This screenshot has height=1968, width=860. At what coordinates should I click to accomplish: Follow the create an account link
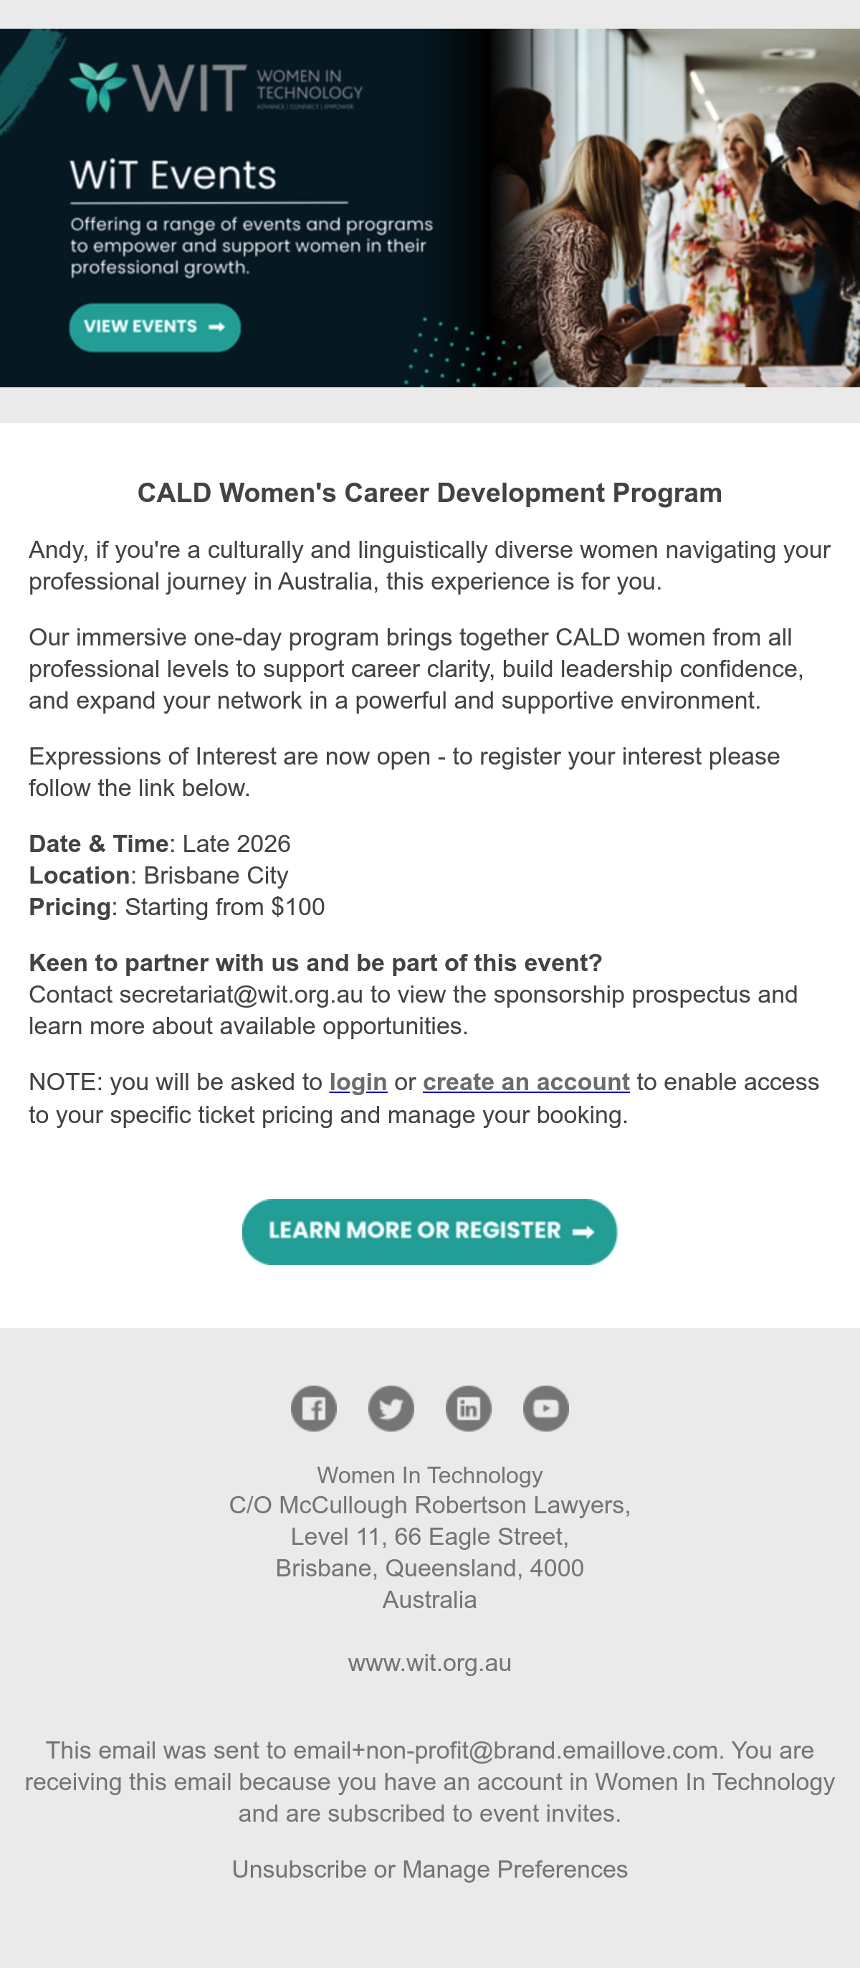(x=526, y=1082)
